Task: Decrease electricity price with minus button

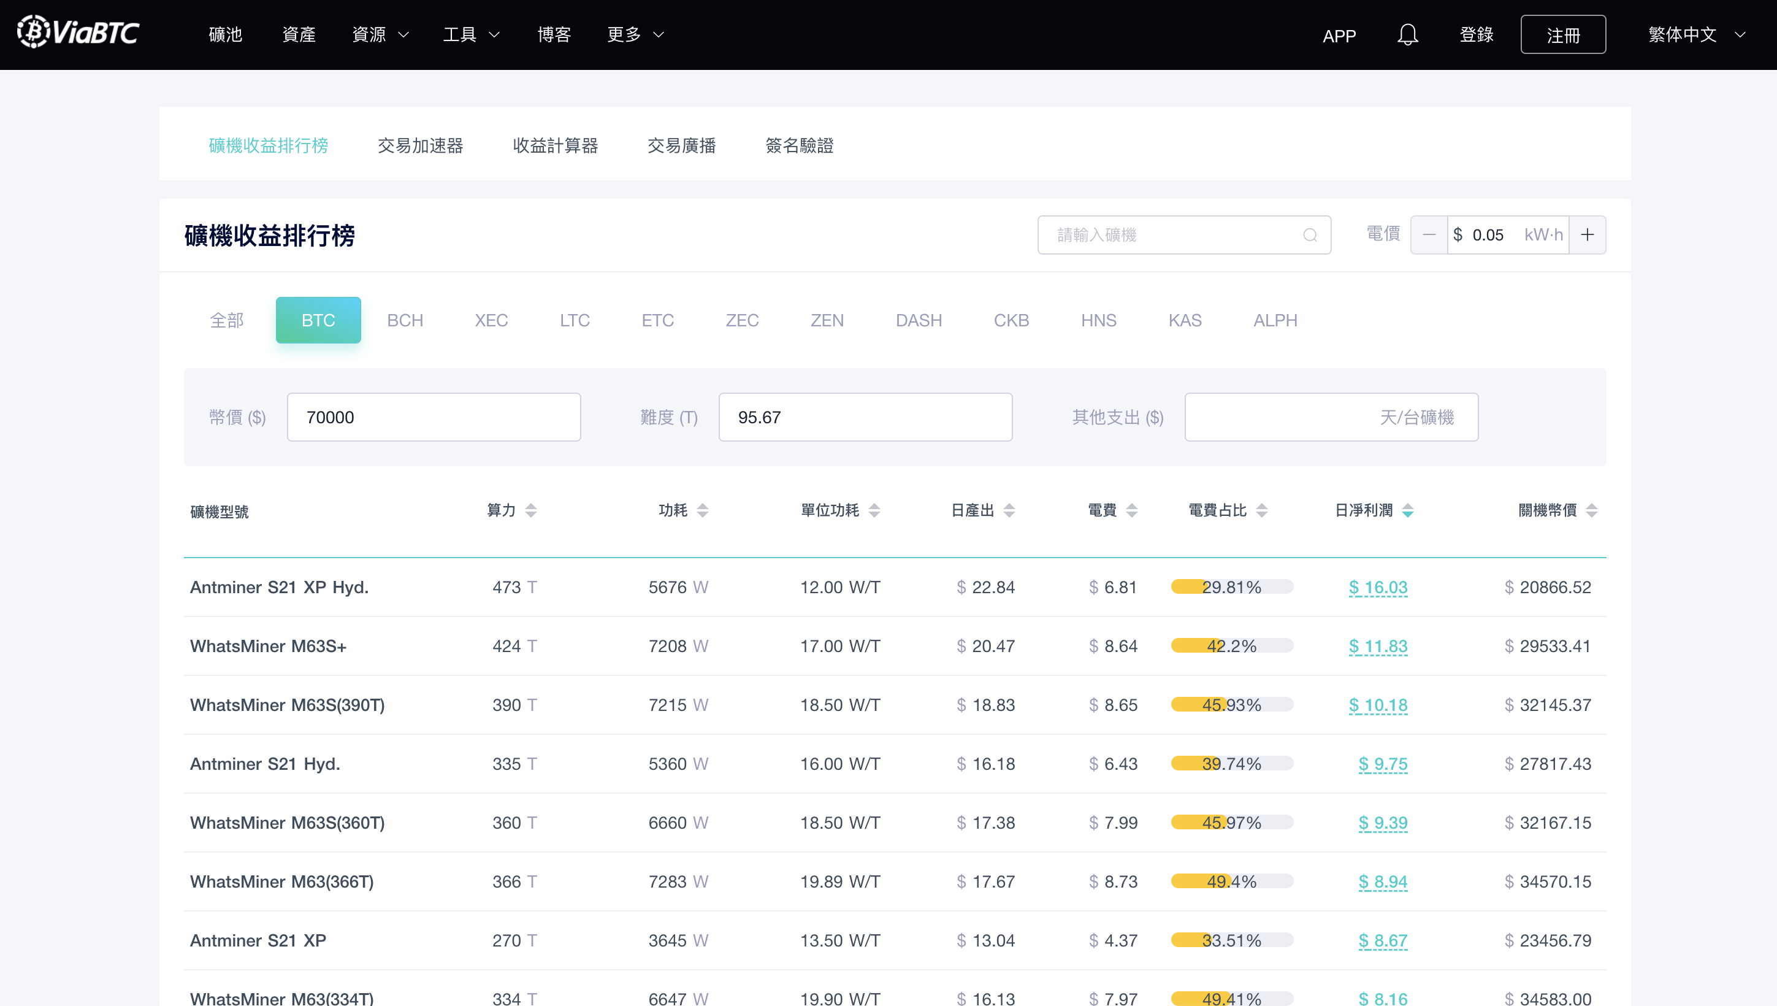Action: [x=1429, y=235]
